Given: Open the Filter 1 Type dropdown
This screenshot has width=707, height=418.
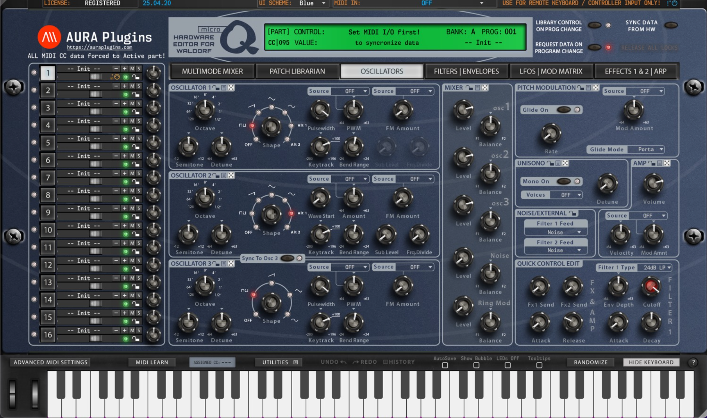Looking at the screenshot, I should pos(654,267).
